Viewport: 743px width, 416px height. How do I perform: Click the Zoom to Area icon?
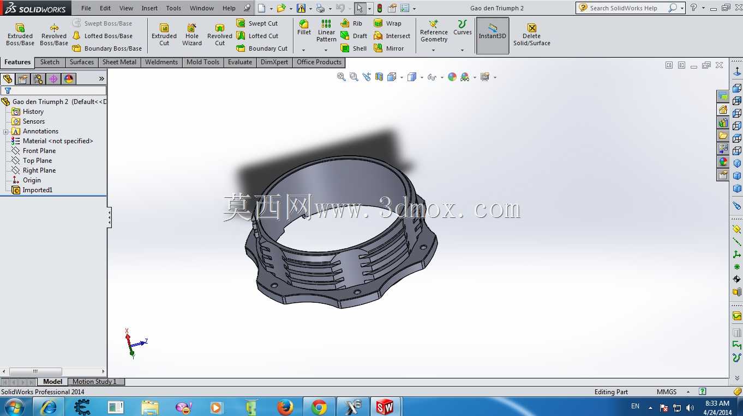coord(354,77)
